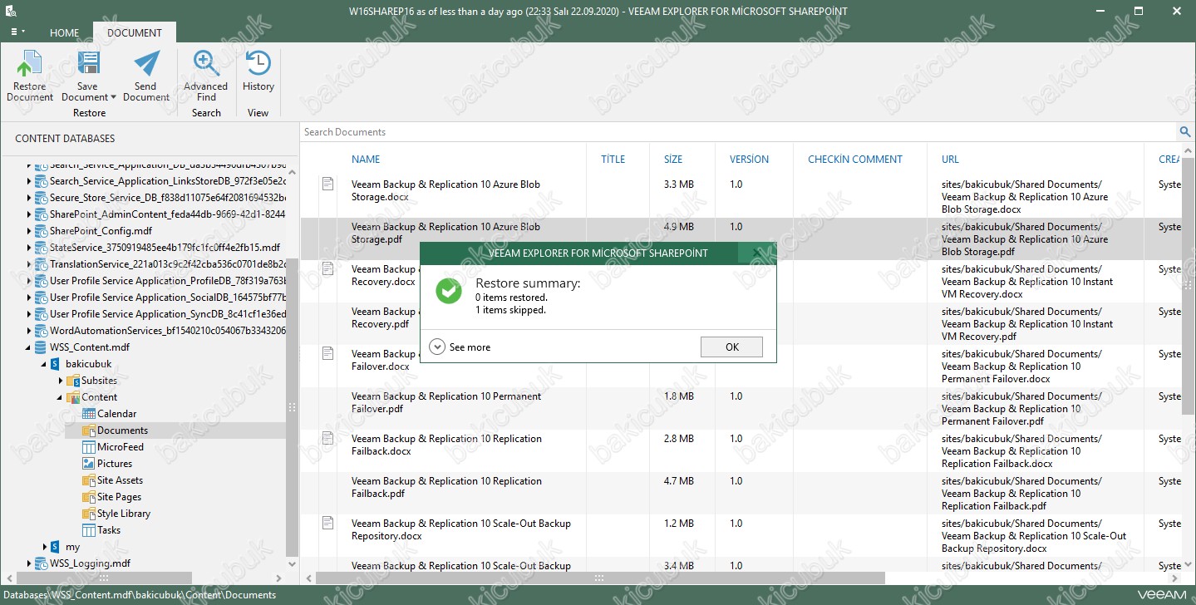Click the Search Documents input field
Viewport: 1196px width, 605px height.
(738, 132)
